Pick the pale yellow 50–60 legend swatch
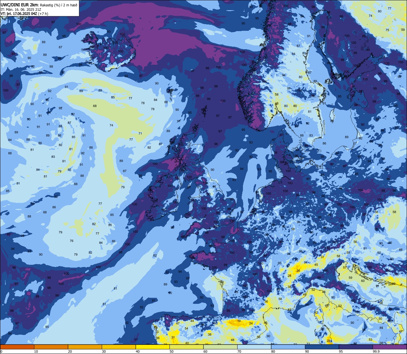The height and width of the screenshot is (354, 407). point(186,347)
